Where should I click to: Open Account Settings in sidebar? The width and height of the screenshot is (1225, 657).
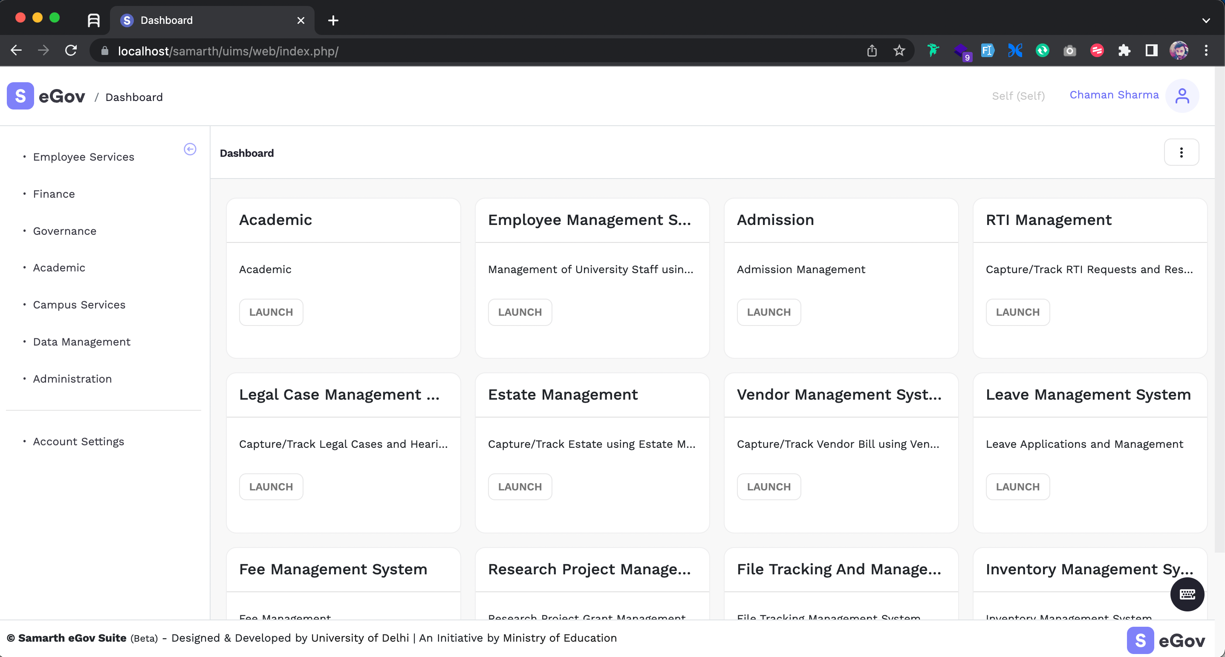(78, 442)
